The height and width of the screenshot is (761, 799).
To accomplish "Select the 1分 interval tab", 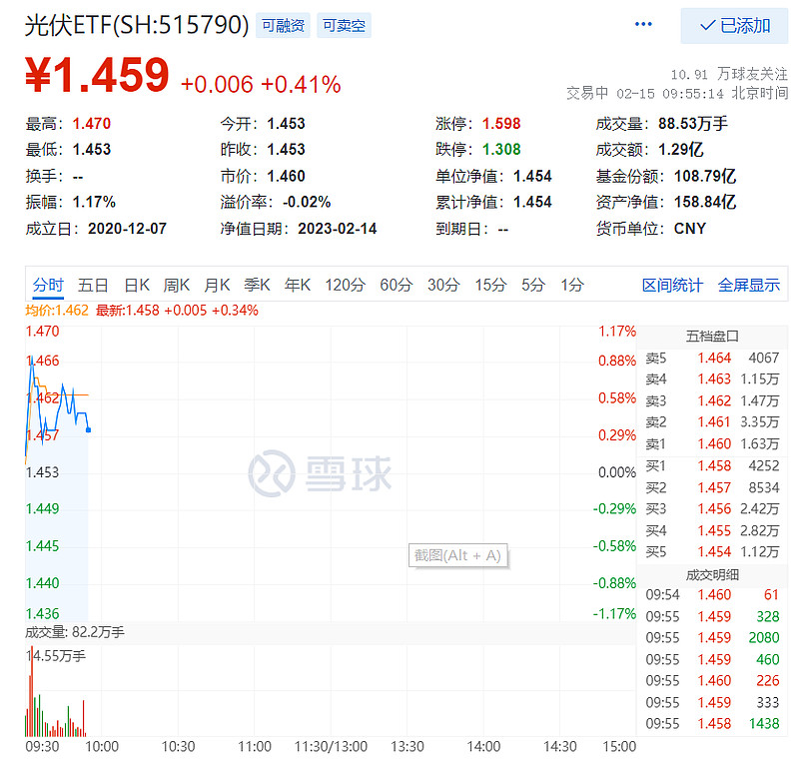I will pos(562,285).
